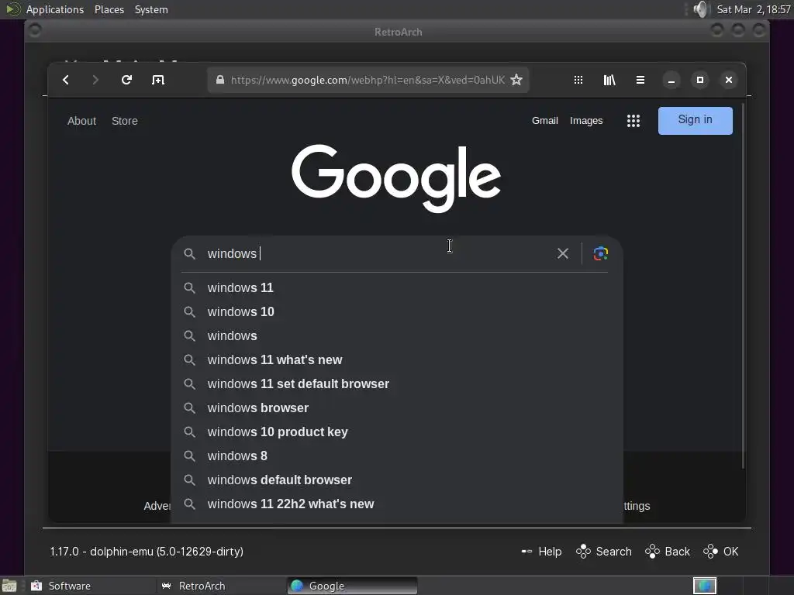Pick the 'windows browser' suggestion
Image resolution: width=794 pixels, height=595 pixels.
tap(397, 408)
